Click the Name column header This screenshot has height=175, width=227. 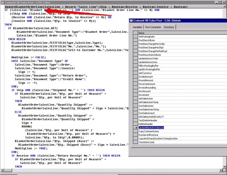pyautogui.click(x=182, y=33)
